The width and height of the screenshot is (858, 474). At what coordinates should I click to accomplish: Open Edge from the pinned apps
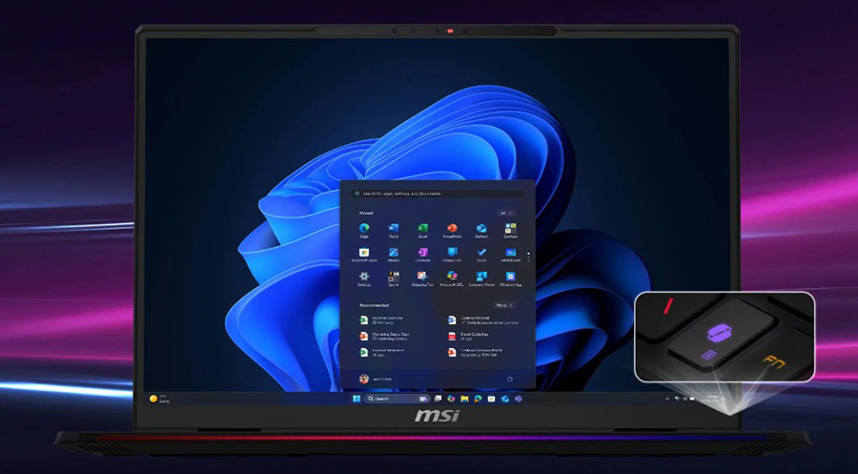tap(364, 231)
